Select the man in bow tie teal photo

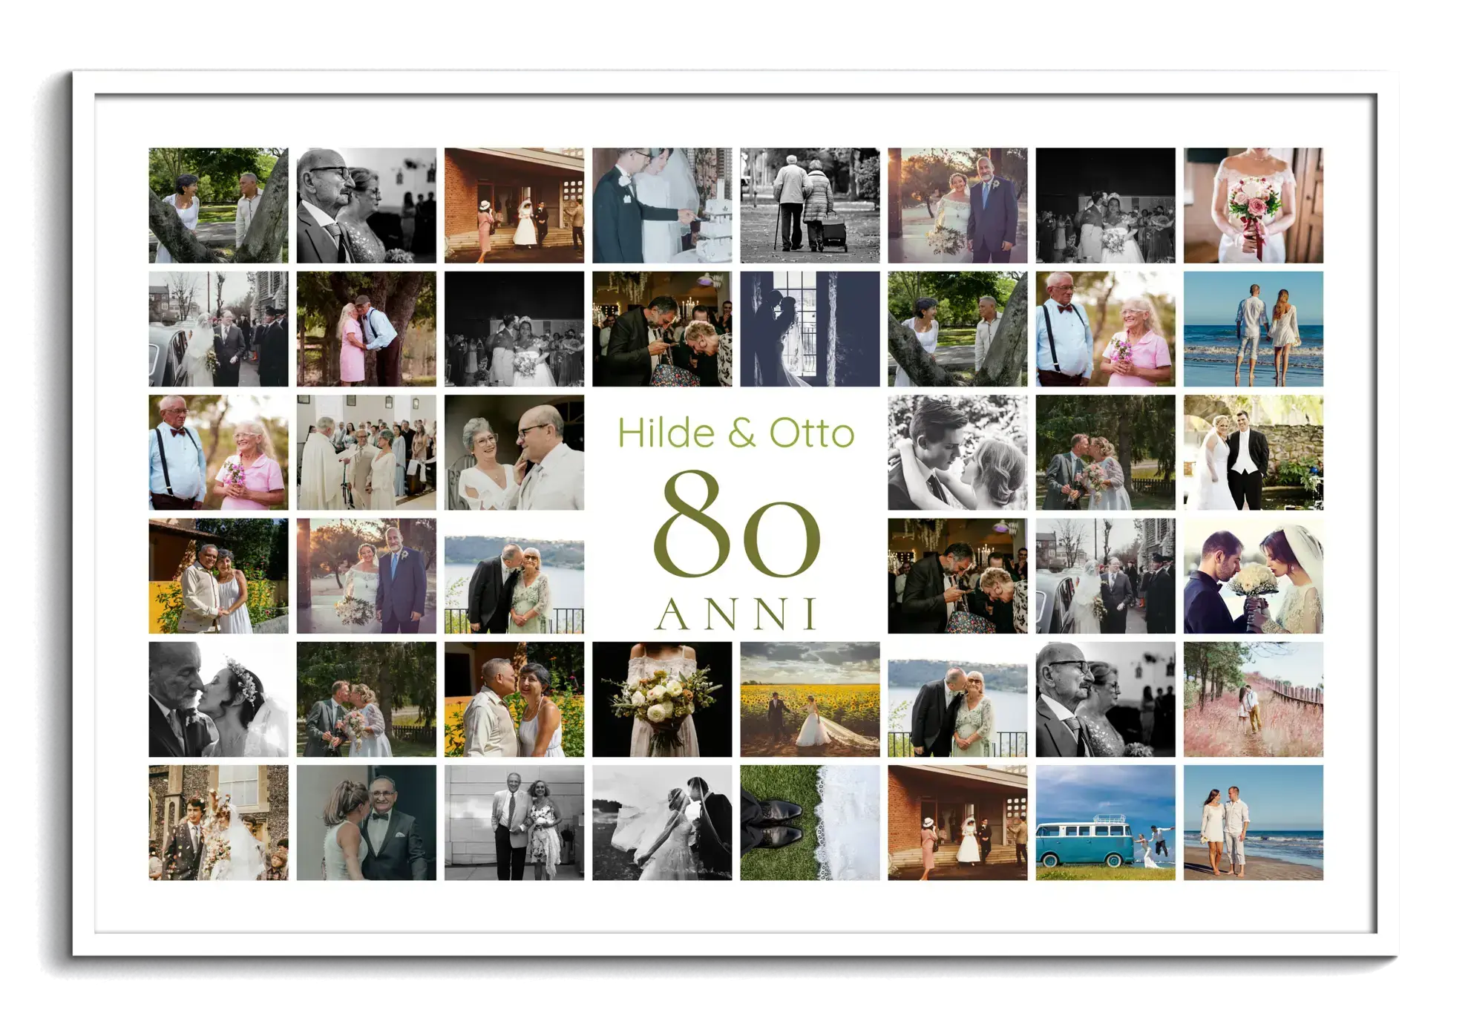pyautogui.click(x=366, y=822)
